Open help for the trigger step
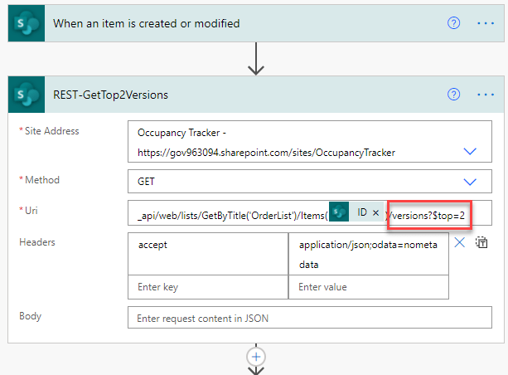The height and width of the screenshot is (375, 508). [453, 23]
